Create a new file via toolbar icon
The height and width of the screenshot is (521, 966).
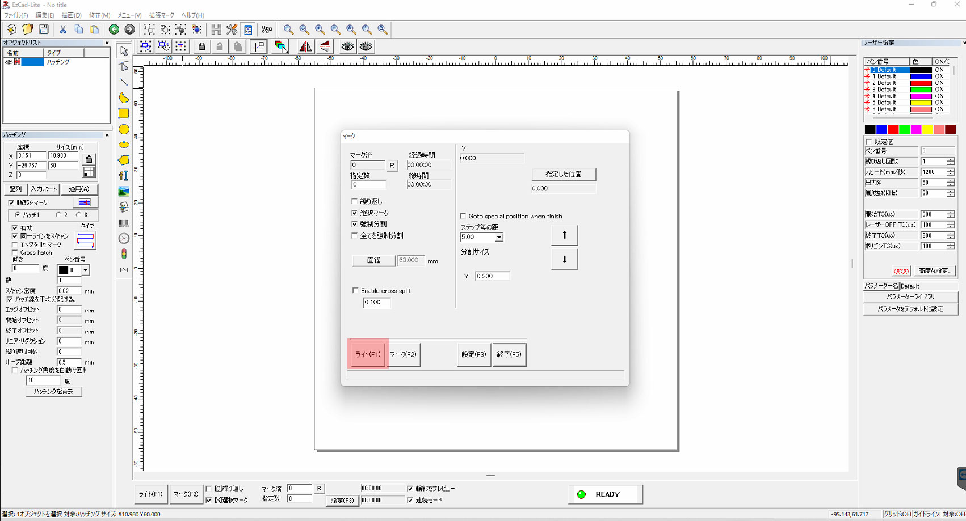(11, 29)
